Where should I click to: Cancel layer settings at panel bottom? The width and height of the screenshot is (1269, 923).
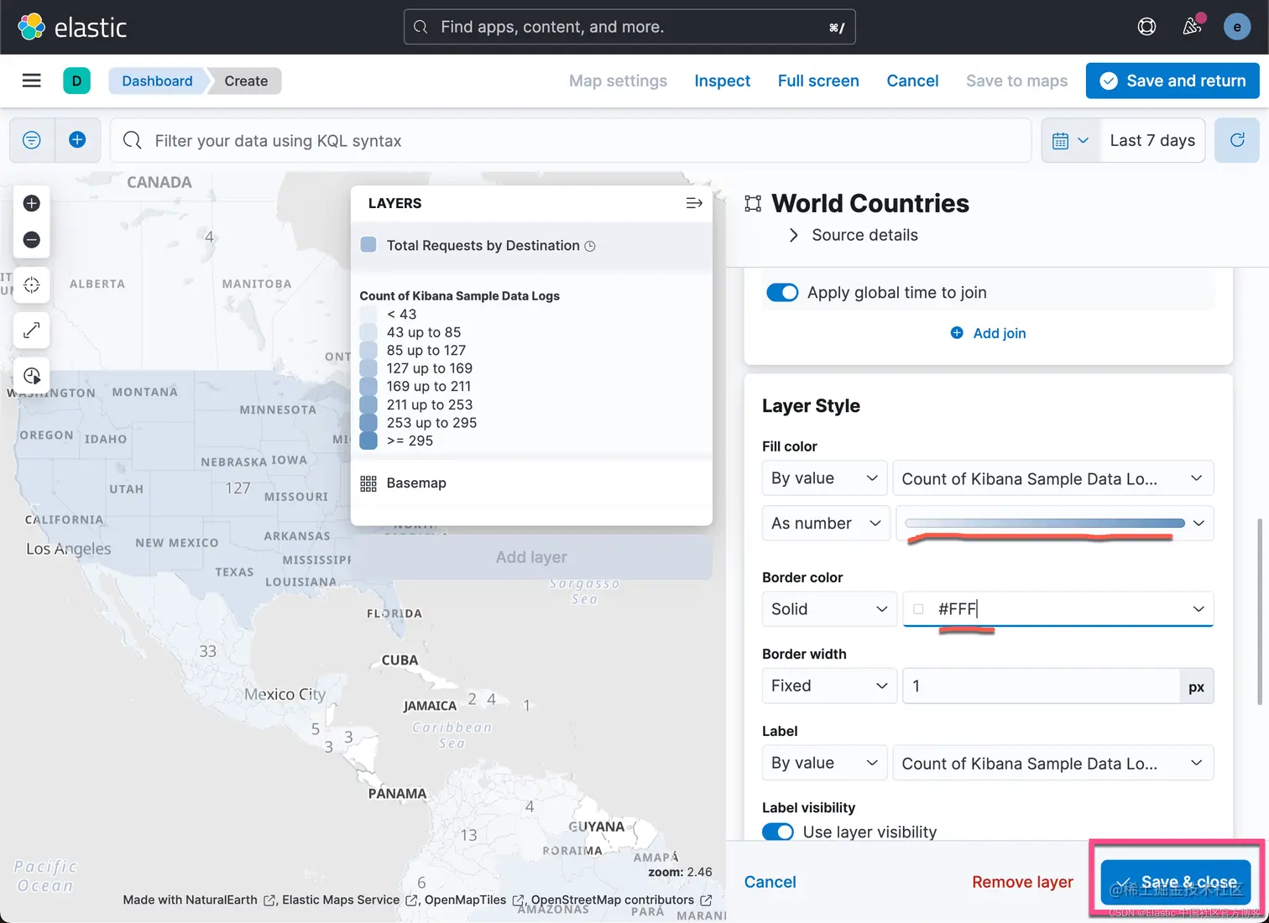click(770, 882)
